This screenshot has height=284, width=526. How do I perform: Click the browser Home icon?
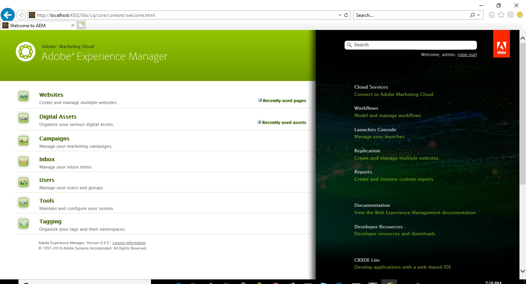tap(492, 15)
